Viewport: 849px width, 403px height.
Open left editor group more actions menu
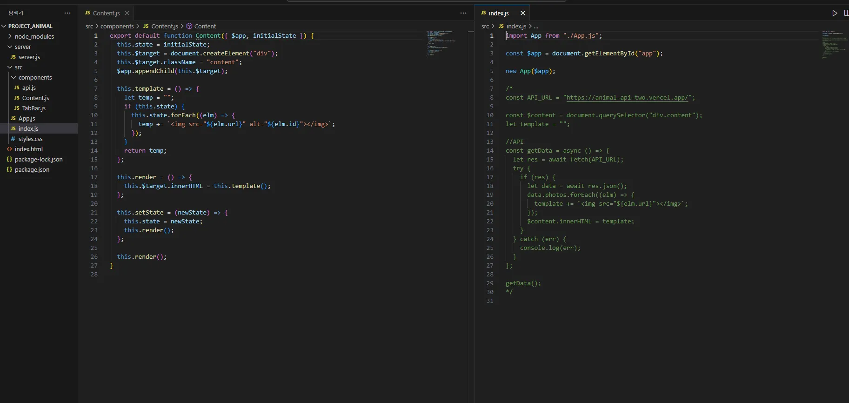[x=463, y=13]
